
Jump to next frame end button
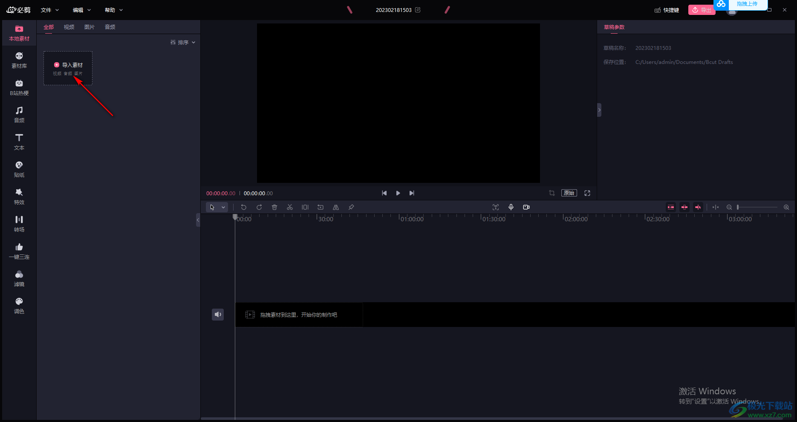(x=412, y=193)
